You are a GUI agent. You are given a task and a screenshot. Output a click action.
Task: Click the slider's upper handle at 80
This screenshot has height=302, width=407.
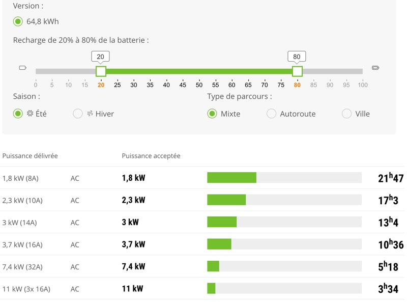[x=297, y=71]
